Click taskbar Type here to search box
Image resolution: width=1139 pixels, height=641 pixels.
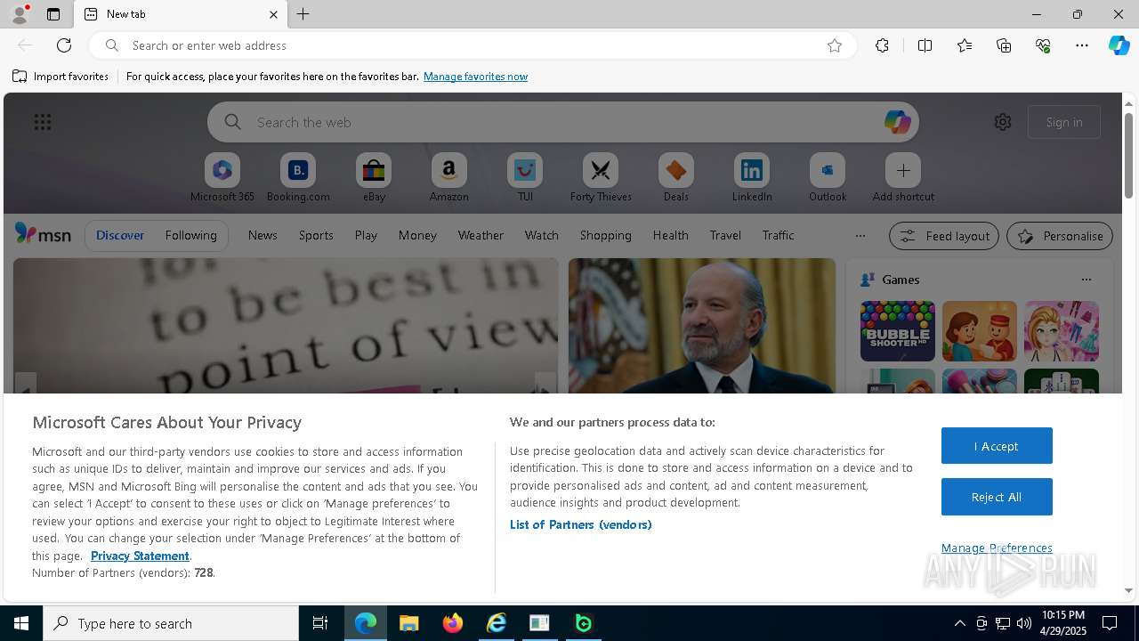171,623
